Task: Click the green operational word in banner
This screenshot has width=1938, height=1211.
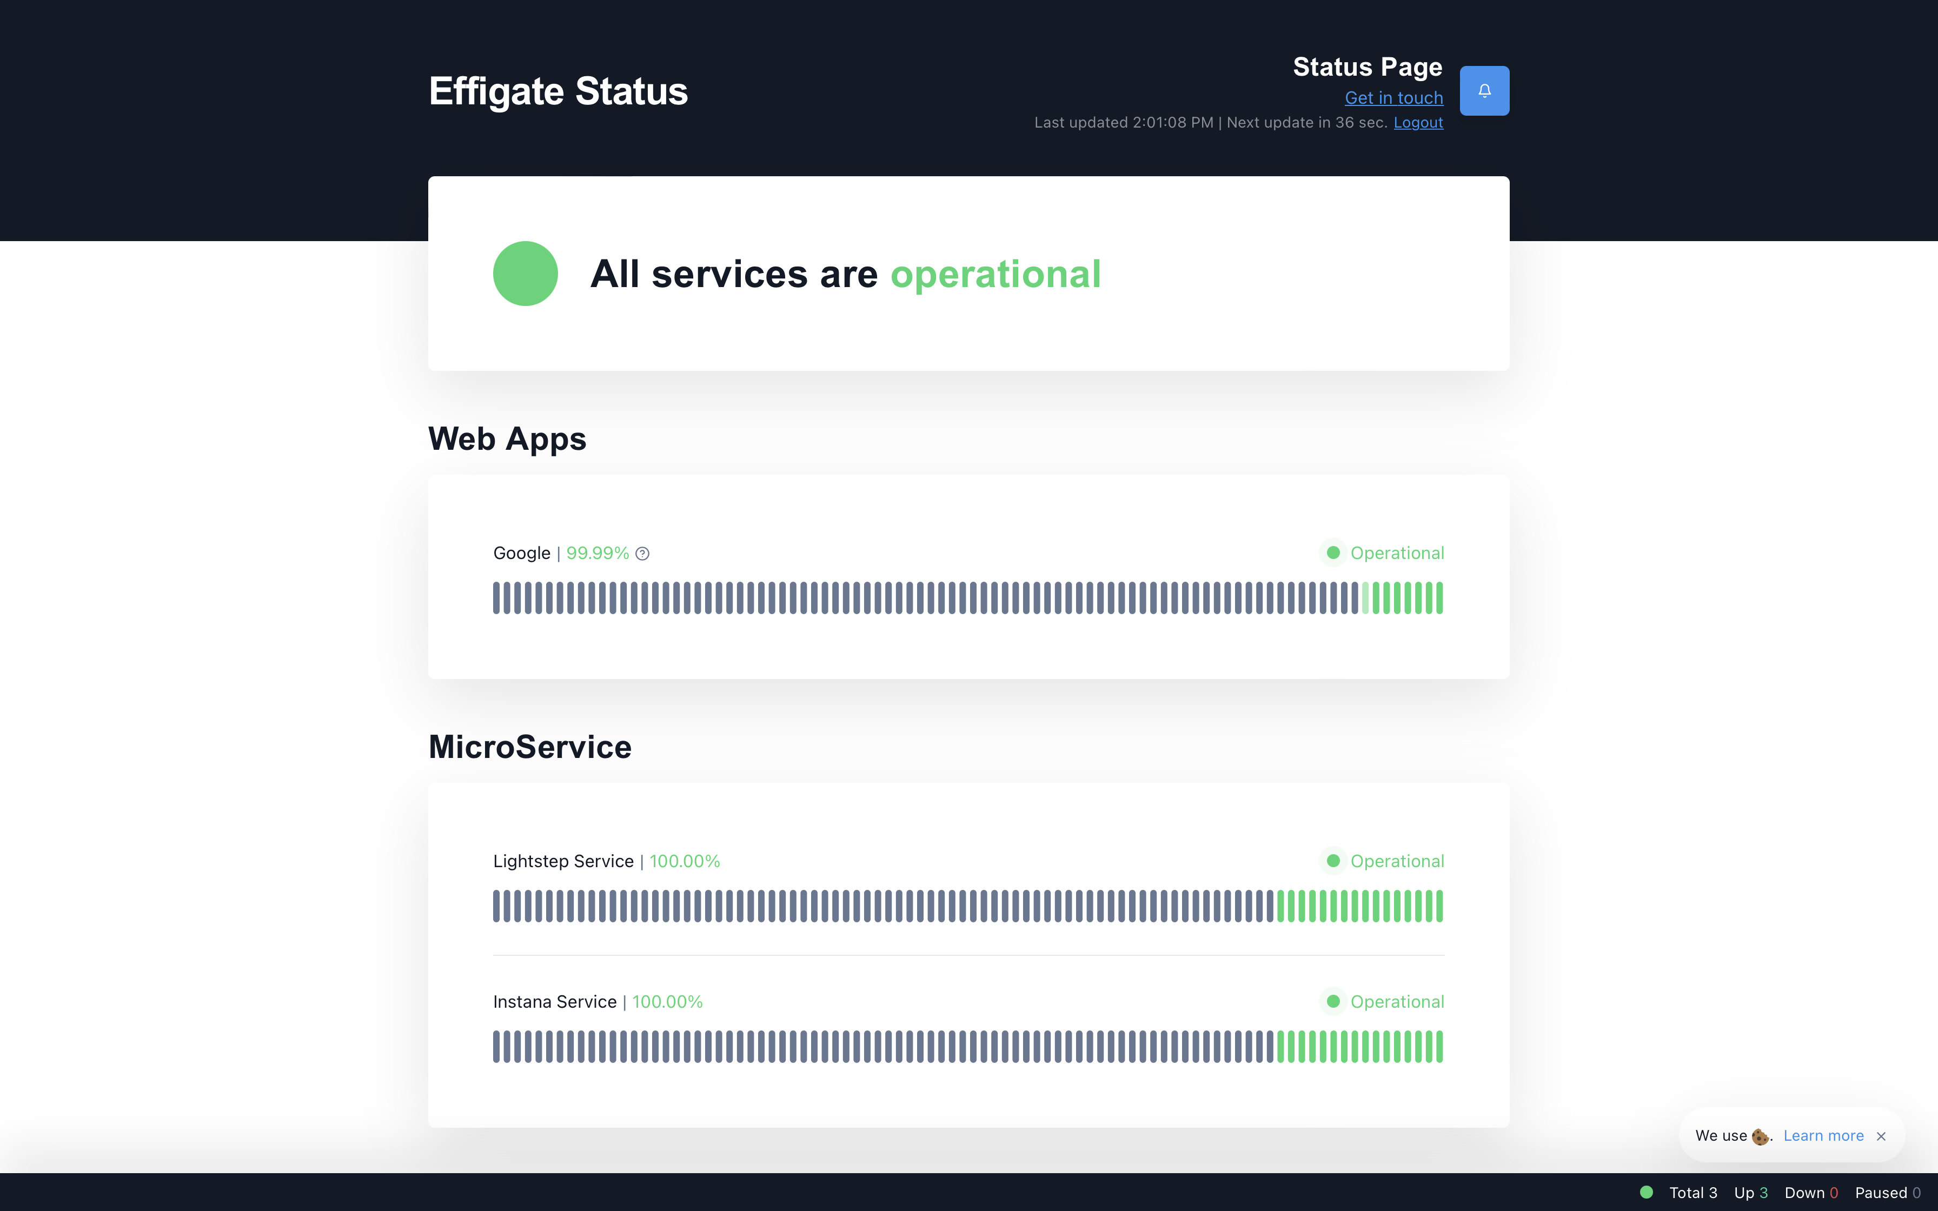Action: point(995,275)
